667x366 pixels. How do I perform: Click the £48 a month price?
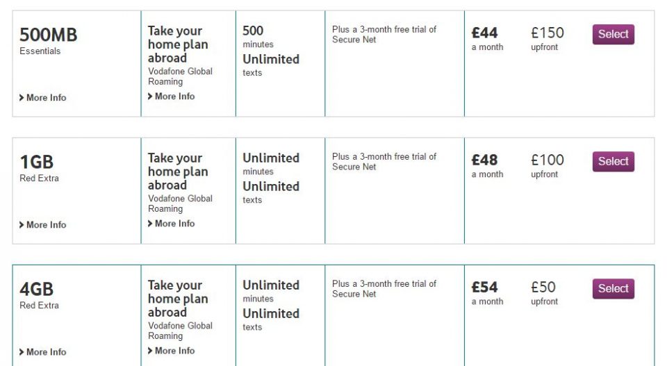click(x=485, y=160)
